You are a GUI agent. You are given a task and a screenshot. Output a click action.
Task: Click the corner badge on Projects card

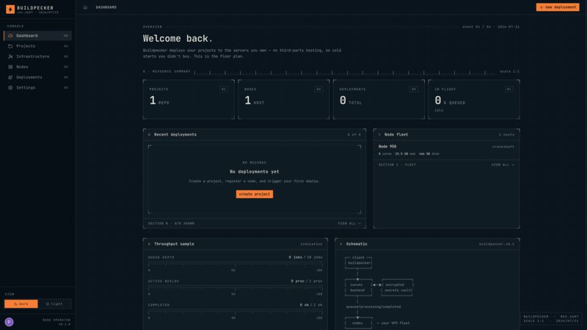[x=224, y=89]
